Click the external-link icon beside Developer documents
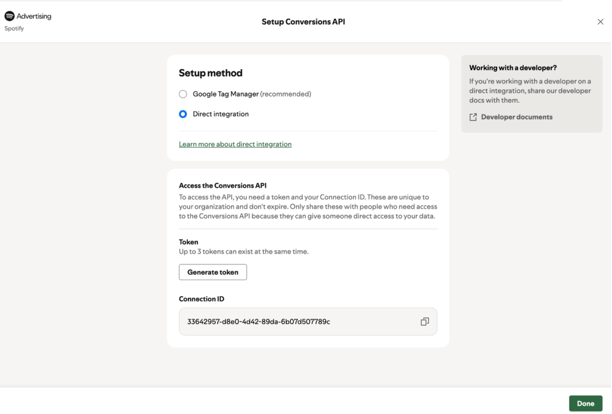 point(473,117)
